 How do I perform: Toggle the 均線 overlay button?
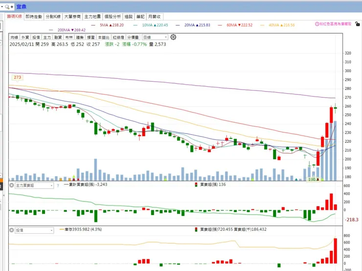tap(14, 37)
